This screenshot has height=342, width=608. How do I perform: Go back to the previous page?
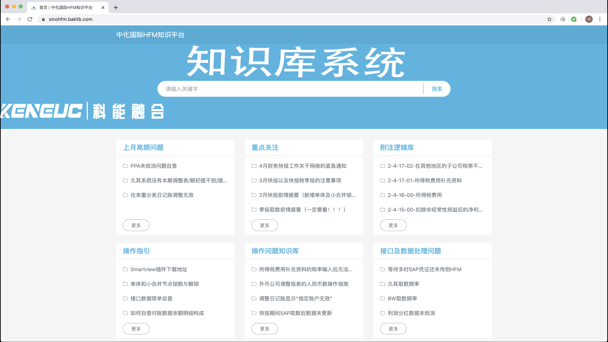coord(8,19)
